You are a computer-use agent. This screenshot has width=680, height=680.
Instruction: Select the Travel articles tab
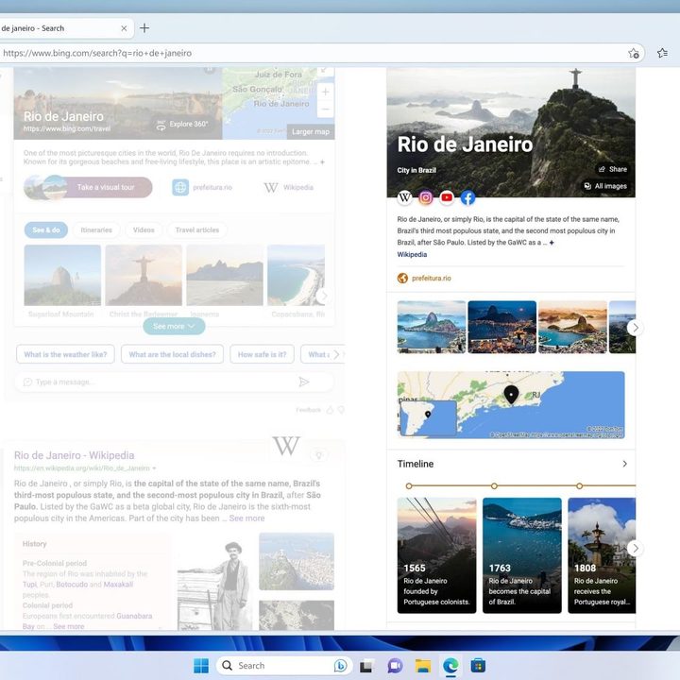pos(197,229)
